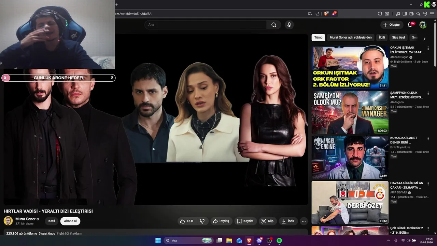
Task: Click the Brave Shields lion icon
Action: pyautogui.click(x=326, y=14)
